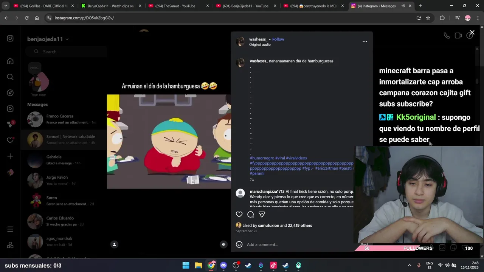Show hidden system tray icons
This screenshot has height=272, width=484.
click(410, 265)
